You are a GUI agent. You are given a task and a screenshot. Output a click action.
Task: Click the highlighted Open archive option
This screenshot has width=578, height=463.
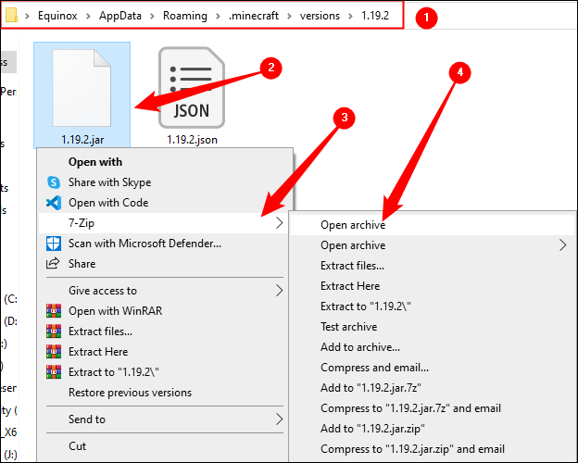pyautogui.click(x=433, y=225)
